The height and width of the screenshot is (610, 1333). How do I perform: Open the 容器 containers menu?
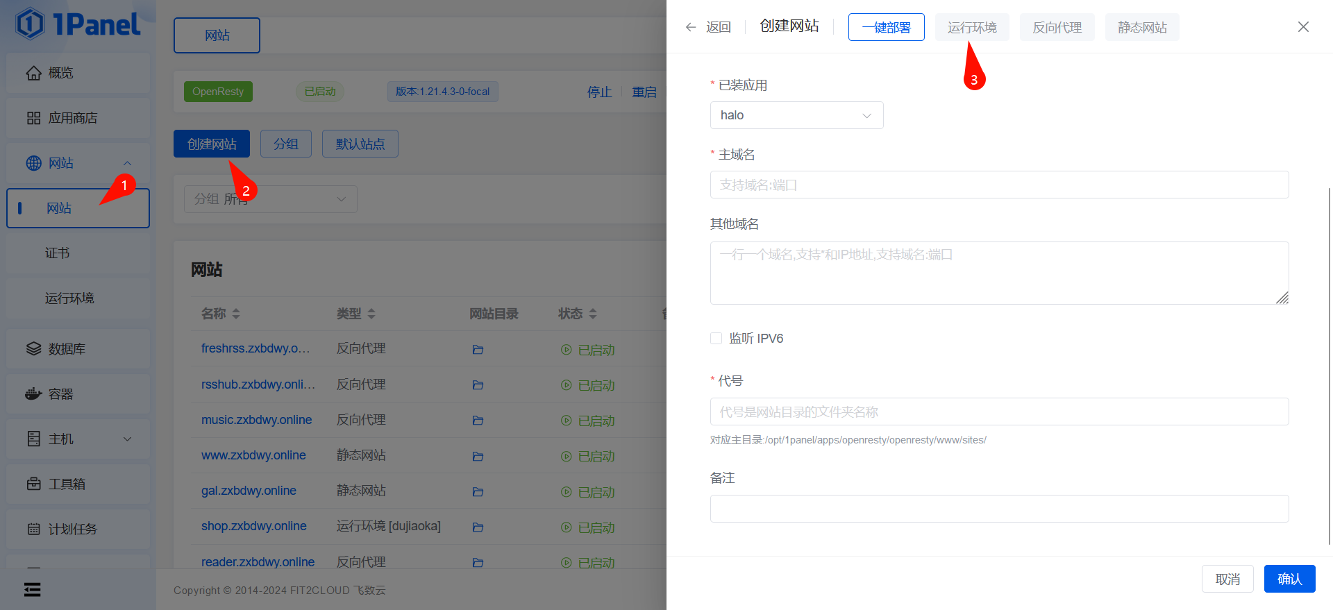(78, 393)
